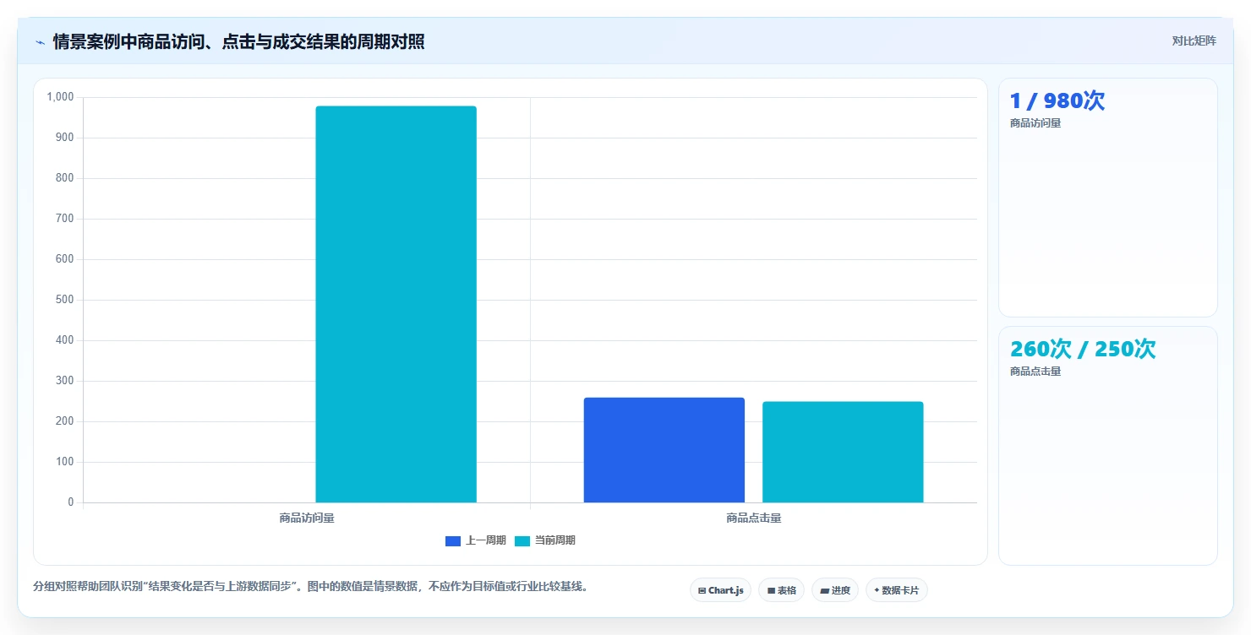Click the 1,000 y-axis tick label
The width and height of the screenshot is (1251, 635).
click(x=61, y=97)
